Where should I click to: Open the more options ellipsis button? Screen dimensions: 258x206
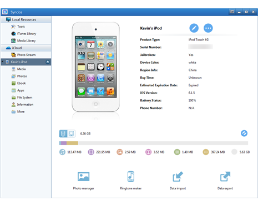[x=208, y=28]
